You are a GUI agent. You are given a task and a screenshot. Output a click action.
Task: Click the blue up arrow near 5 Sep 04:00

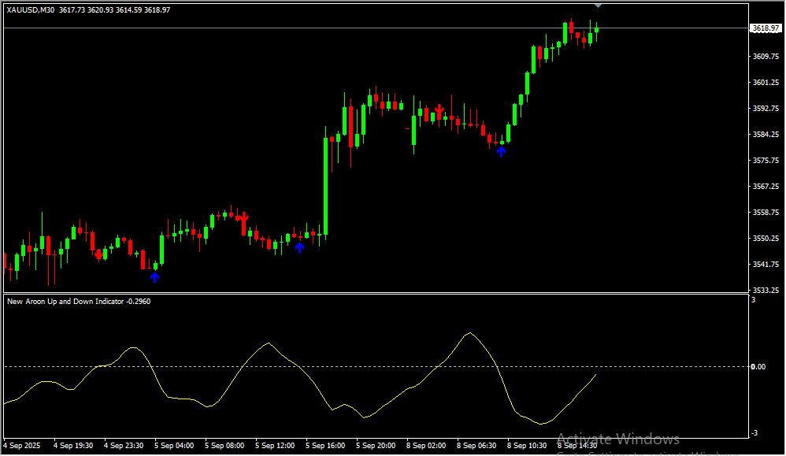pos(155,277)
